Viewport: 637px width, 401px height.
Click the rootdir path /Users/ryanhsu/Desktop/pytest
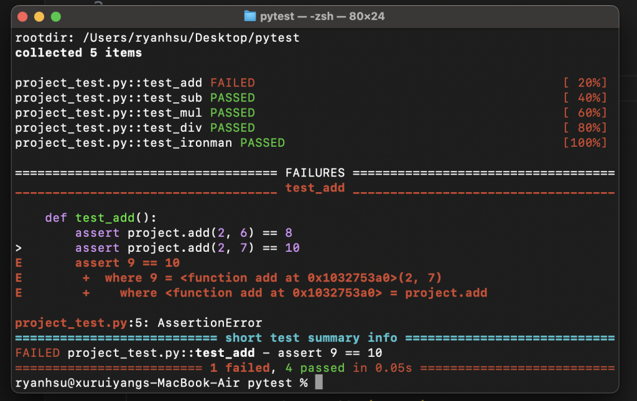[x=192, y=38]
